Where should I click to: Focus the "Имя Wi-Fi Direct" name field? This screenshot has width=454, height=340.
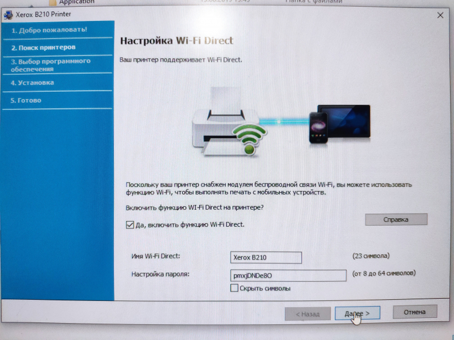click(x=266, y=257)
